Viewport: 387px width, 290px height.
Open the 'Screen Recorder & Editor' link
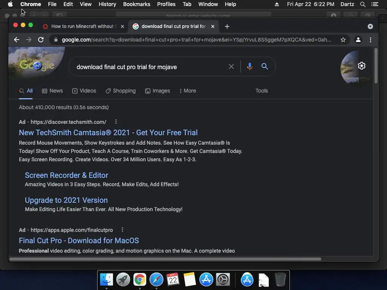click(67, 175)
